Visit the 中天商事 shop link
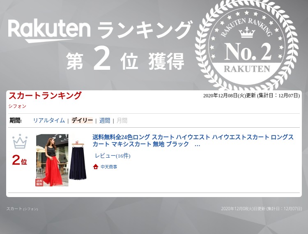The width and height of the screenshot is (308, 234). (109, 167)
